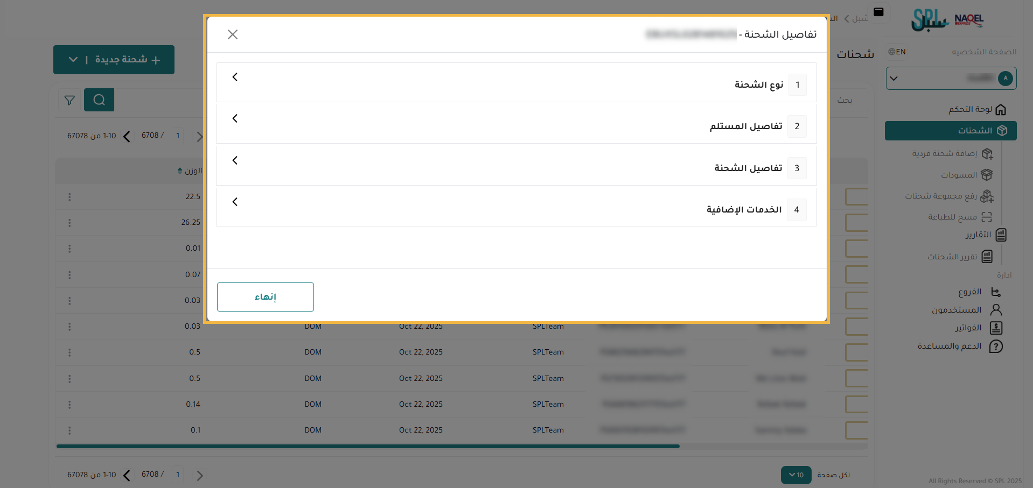Expand the shipment type section (step 1)

pyautogui.click(x=516, y=83)
